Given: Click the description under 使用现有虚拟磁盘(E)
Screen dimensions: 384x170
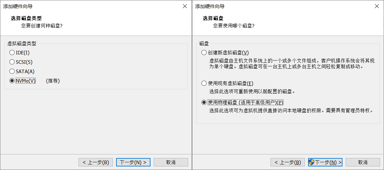Looking at the screenshot, I should [252, 91].
